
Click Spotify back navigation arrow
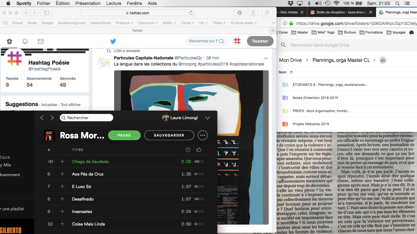(42, 118)
